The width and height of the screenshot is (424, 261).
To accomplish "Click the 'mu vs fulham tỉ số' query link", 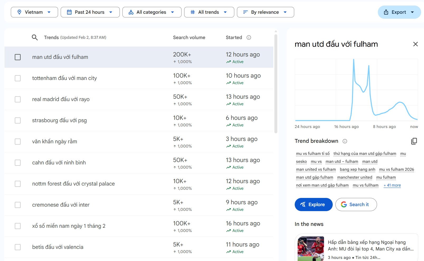I will click(x=313, y=154).
